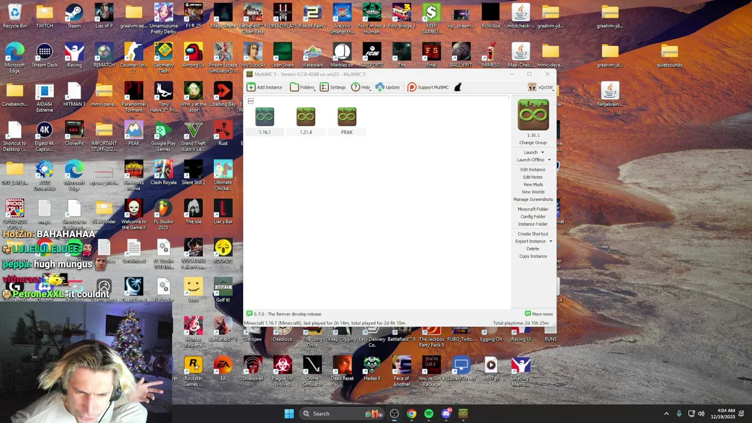Open the Plague Inc Evolved desktop icon
This screenshot has height=423, width=752.
pyautogui.click(x=283, y=371)
